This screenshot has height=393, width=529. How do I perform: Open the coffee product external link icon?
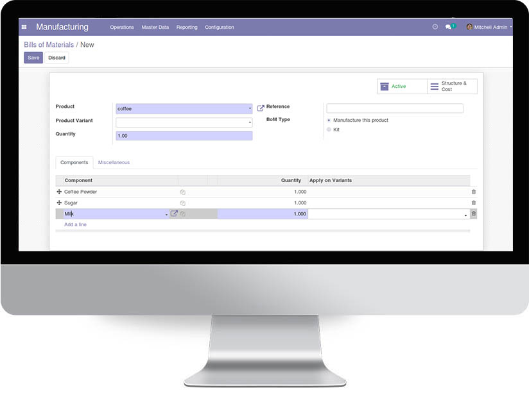click(x=260, y=108)
